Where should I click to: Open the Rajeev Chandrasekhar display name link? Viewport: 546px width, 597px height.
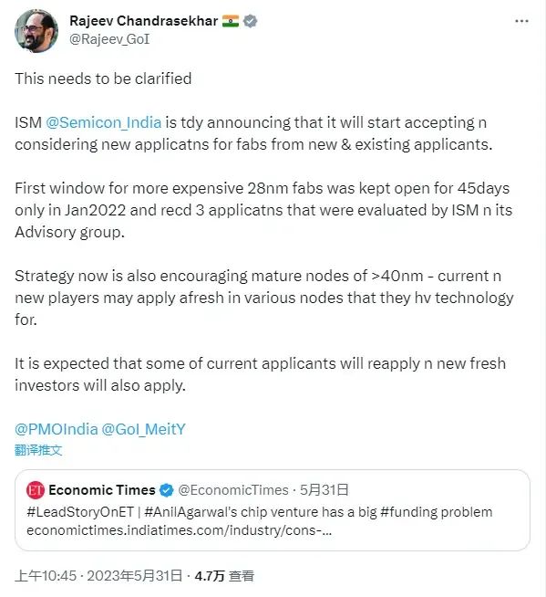(x=144, y=21)
